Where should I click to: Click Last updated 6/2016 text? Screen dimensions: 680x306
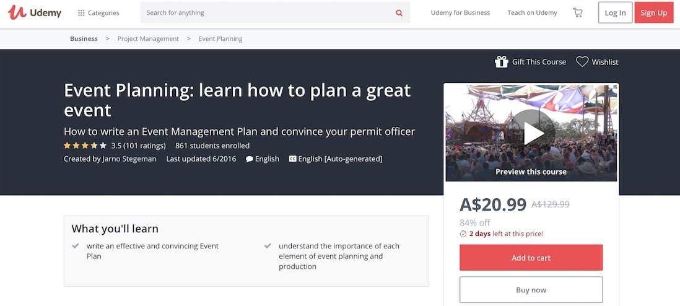click(x=201, y=159)
